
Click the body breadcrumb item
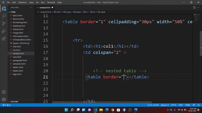[x=67, y=12]
